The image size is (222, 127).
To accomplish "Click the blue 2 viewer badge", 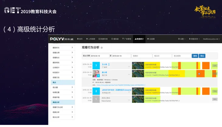I will pos(96,91).
